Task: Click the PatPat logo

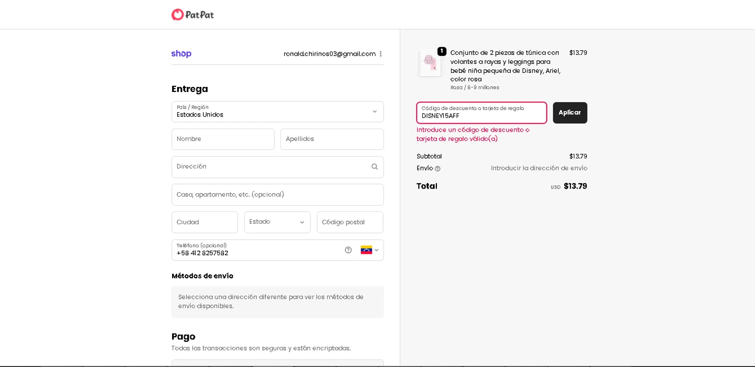Action: click(193, 15)
